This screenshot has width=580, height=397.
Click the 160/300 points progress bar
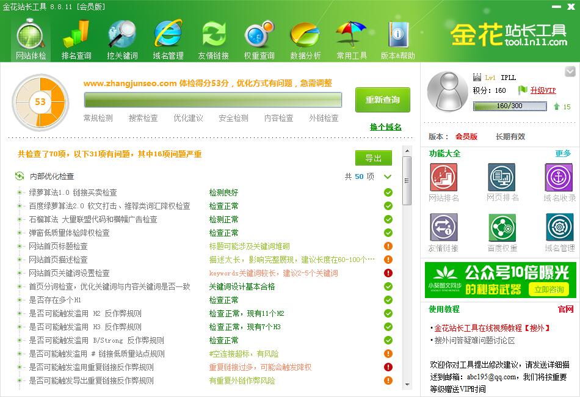pyautogui.click(x=510, y=106)
